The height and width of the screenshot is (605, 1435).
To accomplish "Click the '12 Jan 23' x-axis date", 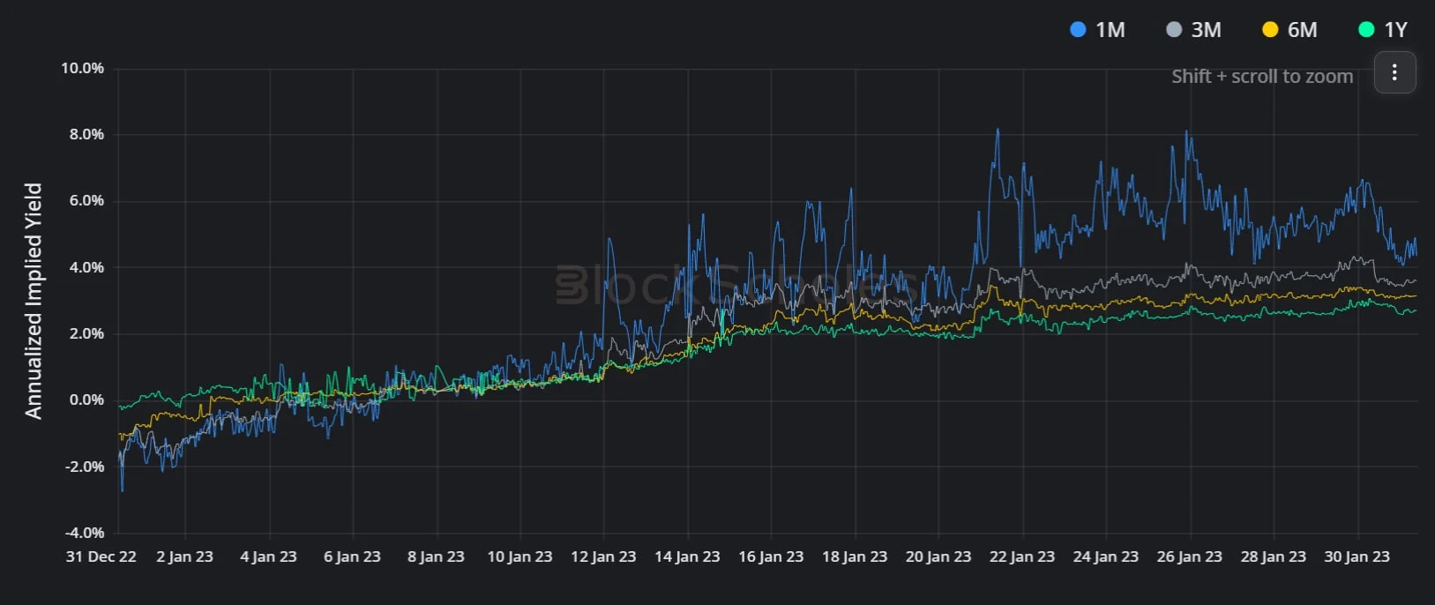I will coord(603,557).
